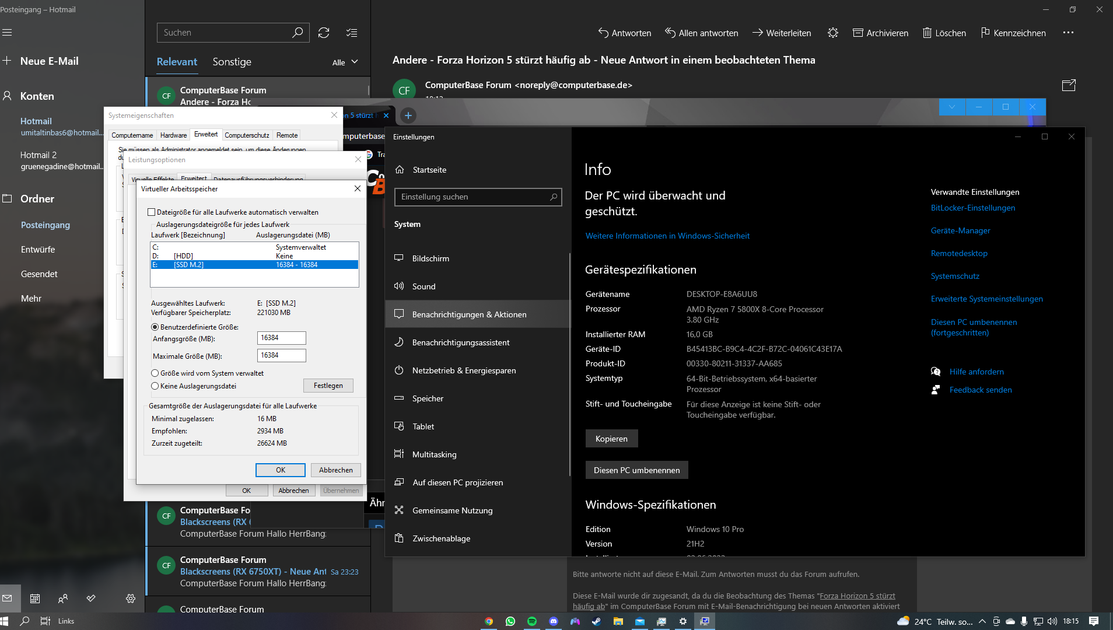Select the Benutzerdefinierte Größe radio button
1113x630 pixels.
(x=155, y=327)
